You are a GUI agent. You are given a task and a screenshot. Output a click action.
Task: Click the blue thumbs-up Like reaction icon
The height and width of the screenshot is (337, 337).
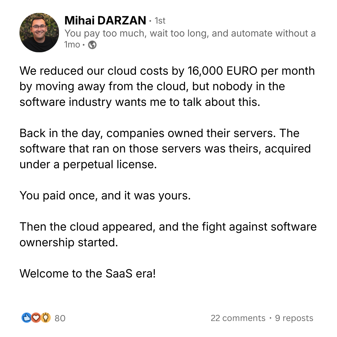(26, 318)
